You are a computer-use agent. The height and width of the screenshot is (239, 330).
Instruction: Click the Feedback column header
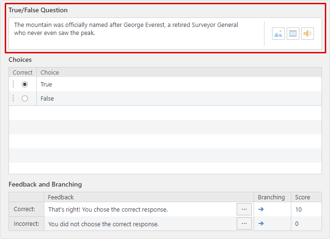coord(149,197)
